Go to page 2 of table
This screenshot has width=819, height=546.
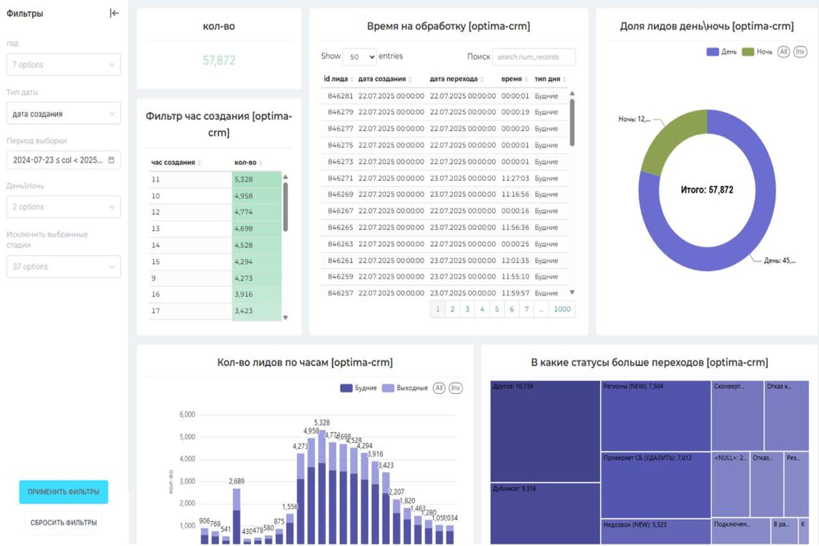point(453,309)
